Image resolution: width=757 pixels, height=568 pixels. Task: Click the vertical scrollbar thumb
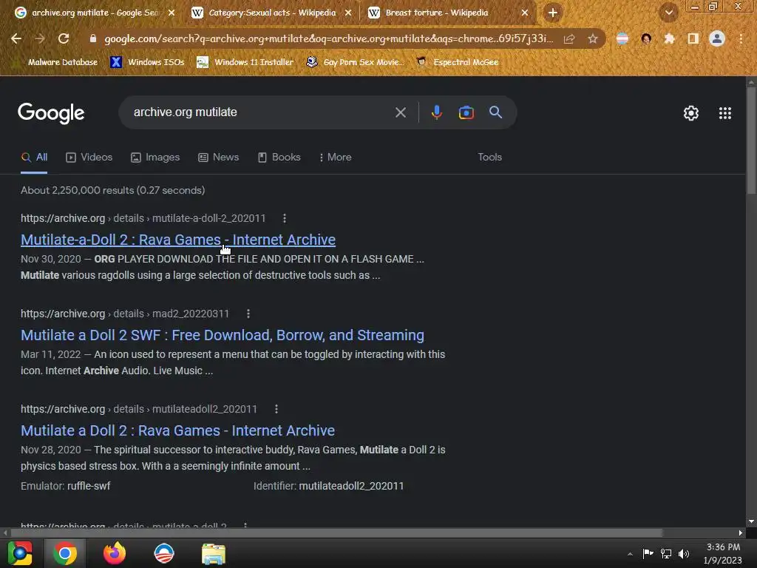click(751, 140)
